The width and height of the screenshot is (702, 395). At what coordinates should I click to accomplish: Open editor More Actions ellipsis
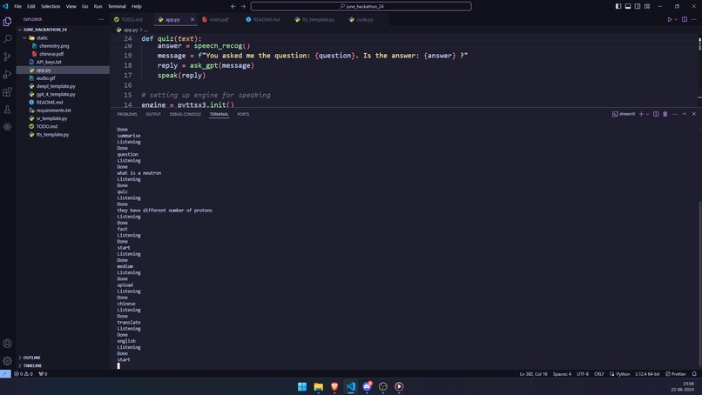point(694,20)
